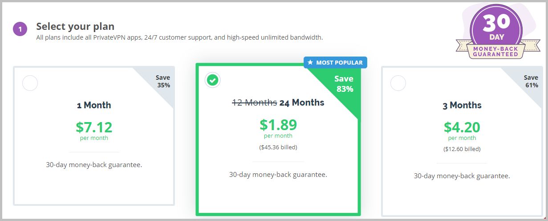Click the $4.20 per month price
Image resolution: width=548 pixels, height=221 pixels.
click(462, 130)
